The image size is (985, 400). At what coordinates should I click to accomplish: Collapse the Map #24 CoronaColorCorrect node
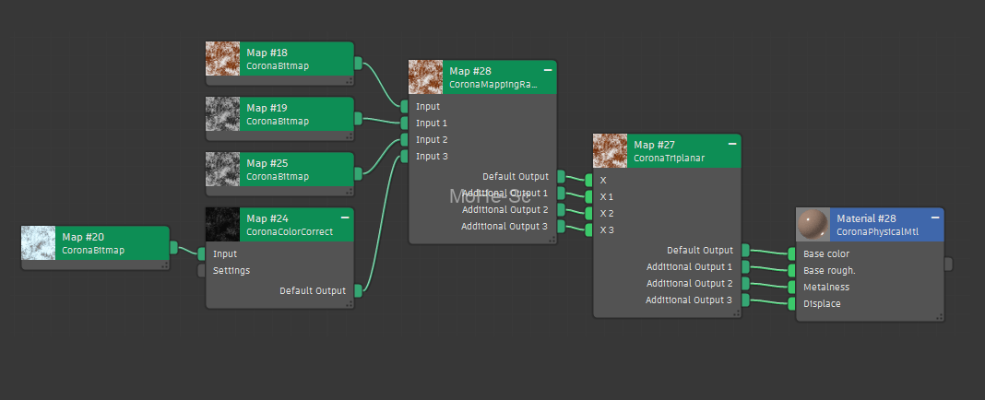pyautogui.click(x=345, y=217)
